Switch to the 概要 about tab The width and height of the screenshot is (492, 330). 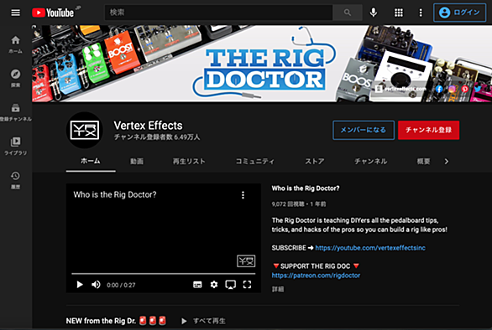click(423, 162)
